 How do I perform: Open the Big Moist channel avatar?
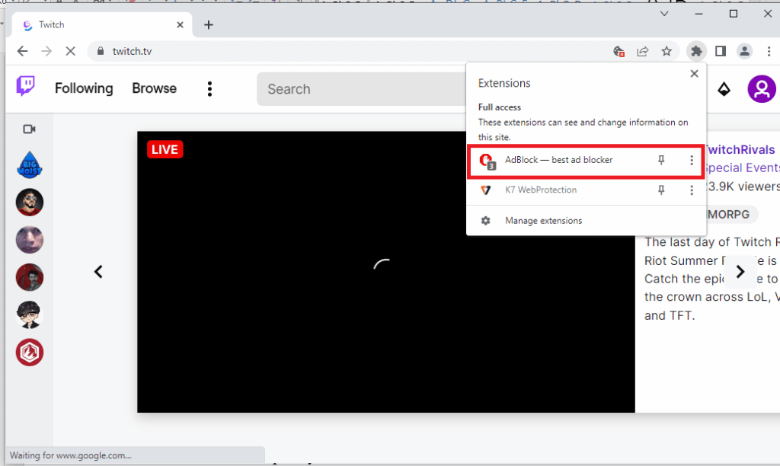tap(30, 164)
